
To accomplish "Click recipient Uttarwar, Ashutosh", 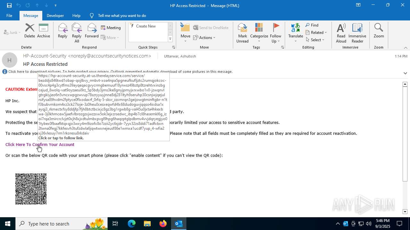I will click(x=180, y=56).
